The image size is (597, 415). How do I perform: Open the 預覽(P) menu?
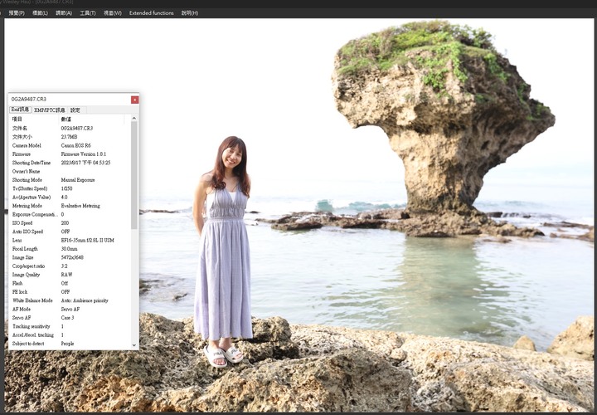pos(17,13)
